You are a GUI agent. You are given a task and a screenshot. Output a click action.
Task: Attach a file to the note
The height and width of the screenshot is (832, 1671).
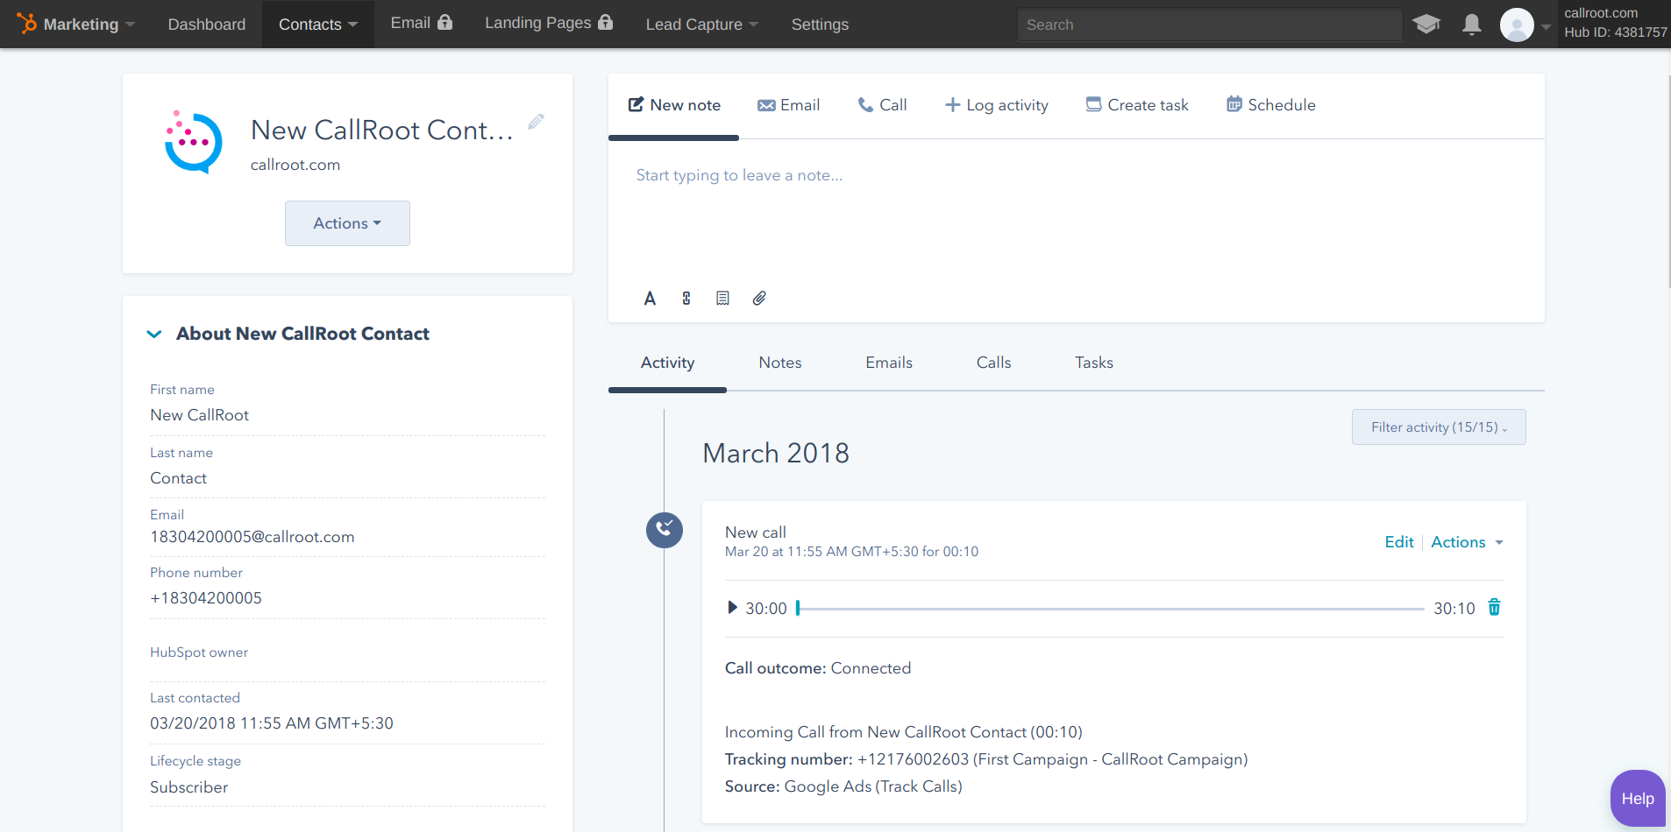[x=759, y=298]
